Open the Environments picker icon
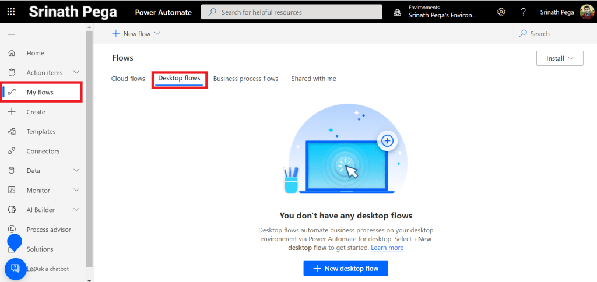597x282 pixels. pos(398,12)
